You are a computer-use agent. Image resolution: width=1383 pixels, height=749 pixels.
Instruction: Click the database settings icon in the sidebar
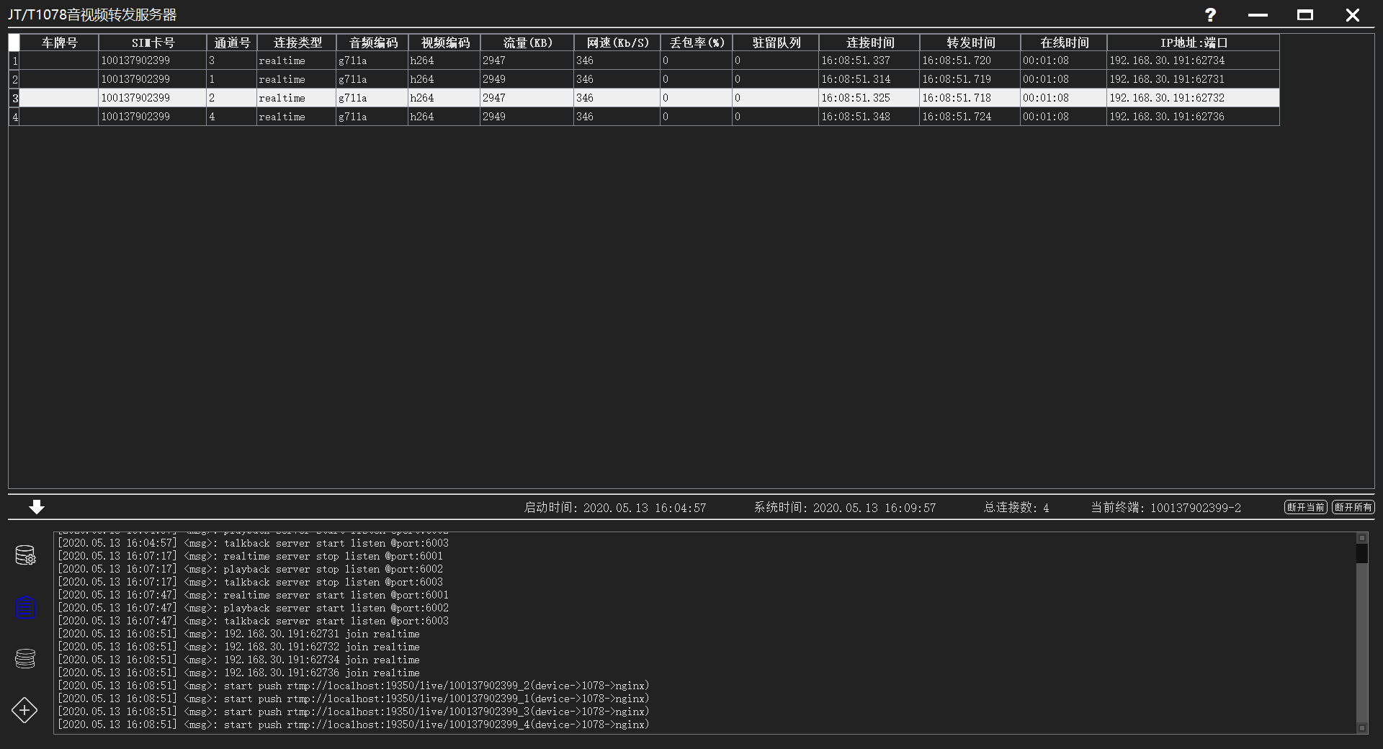click(x=25, y=555)
